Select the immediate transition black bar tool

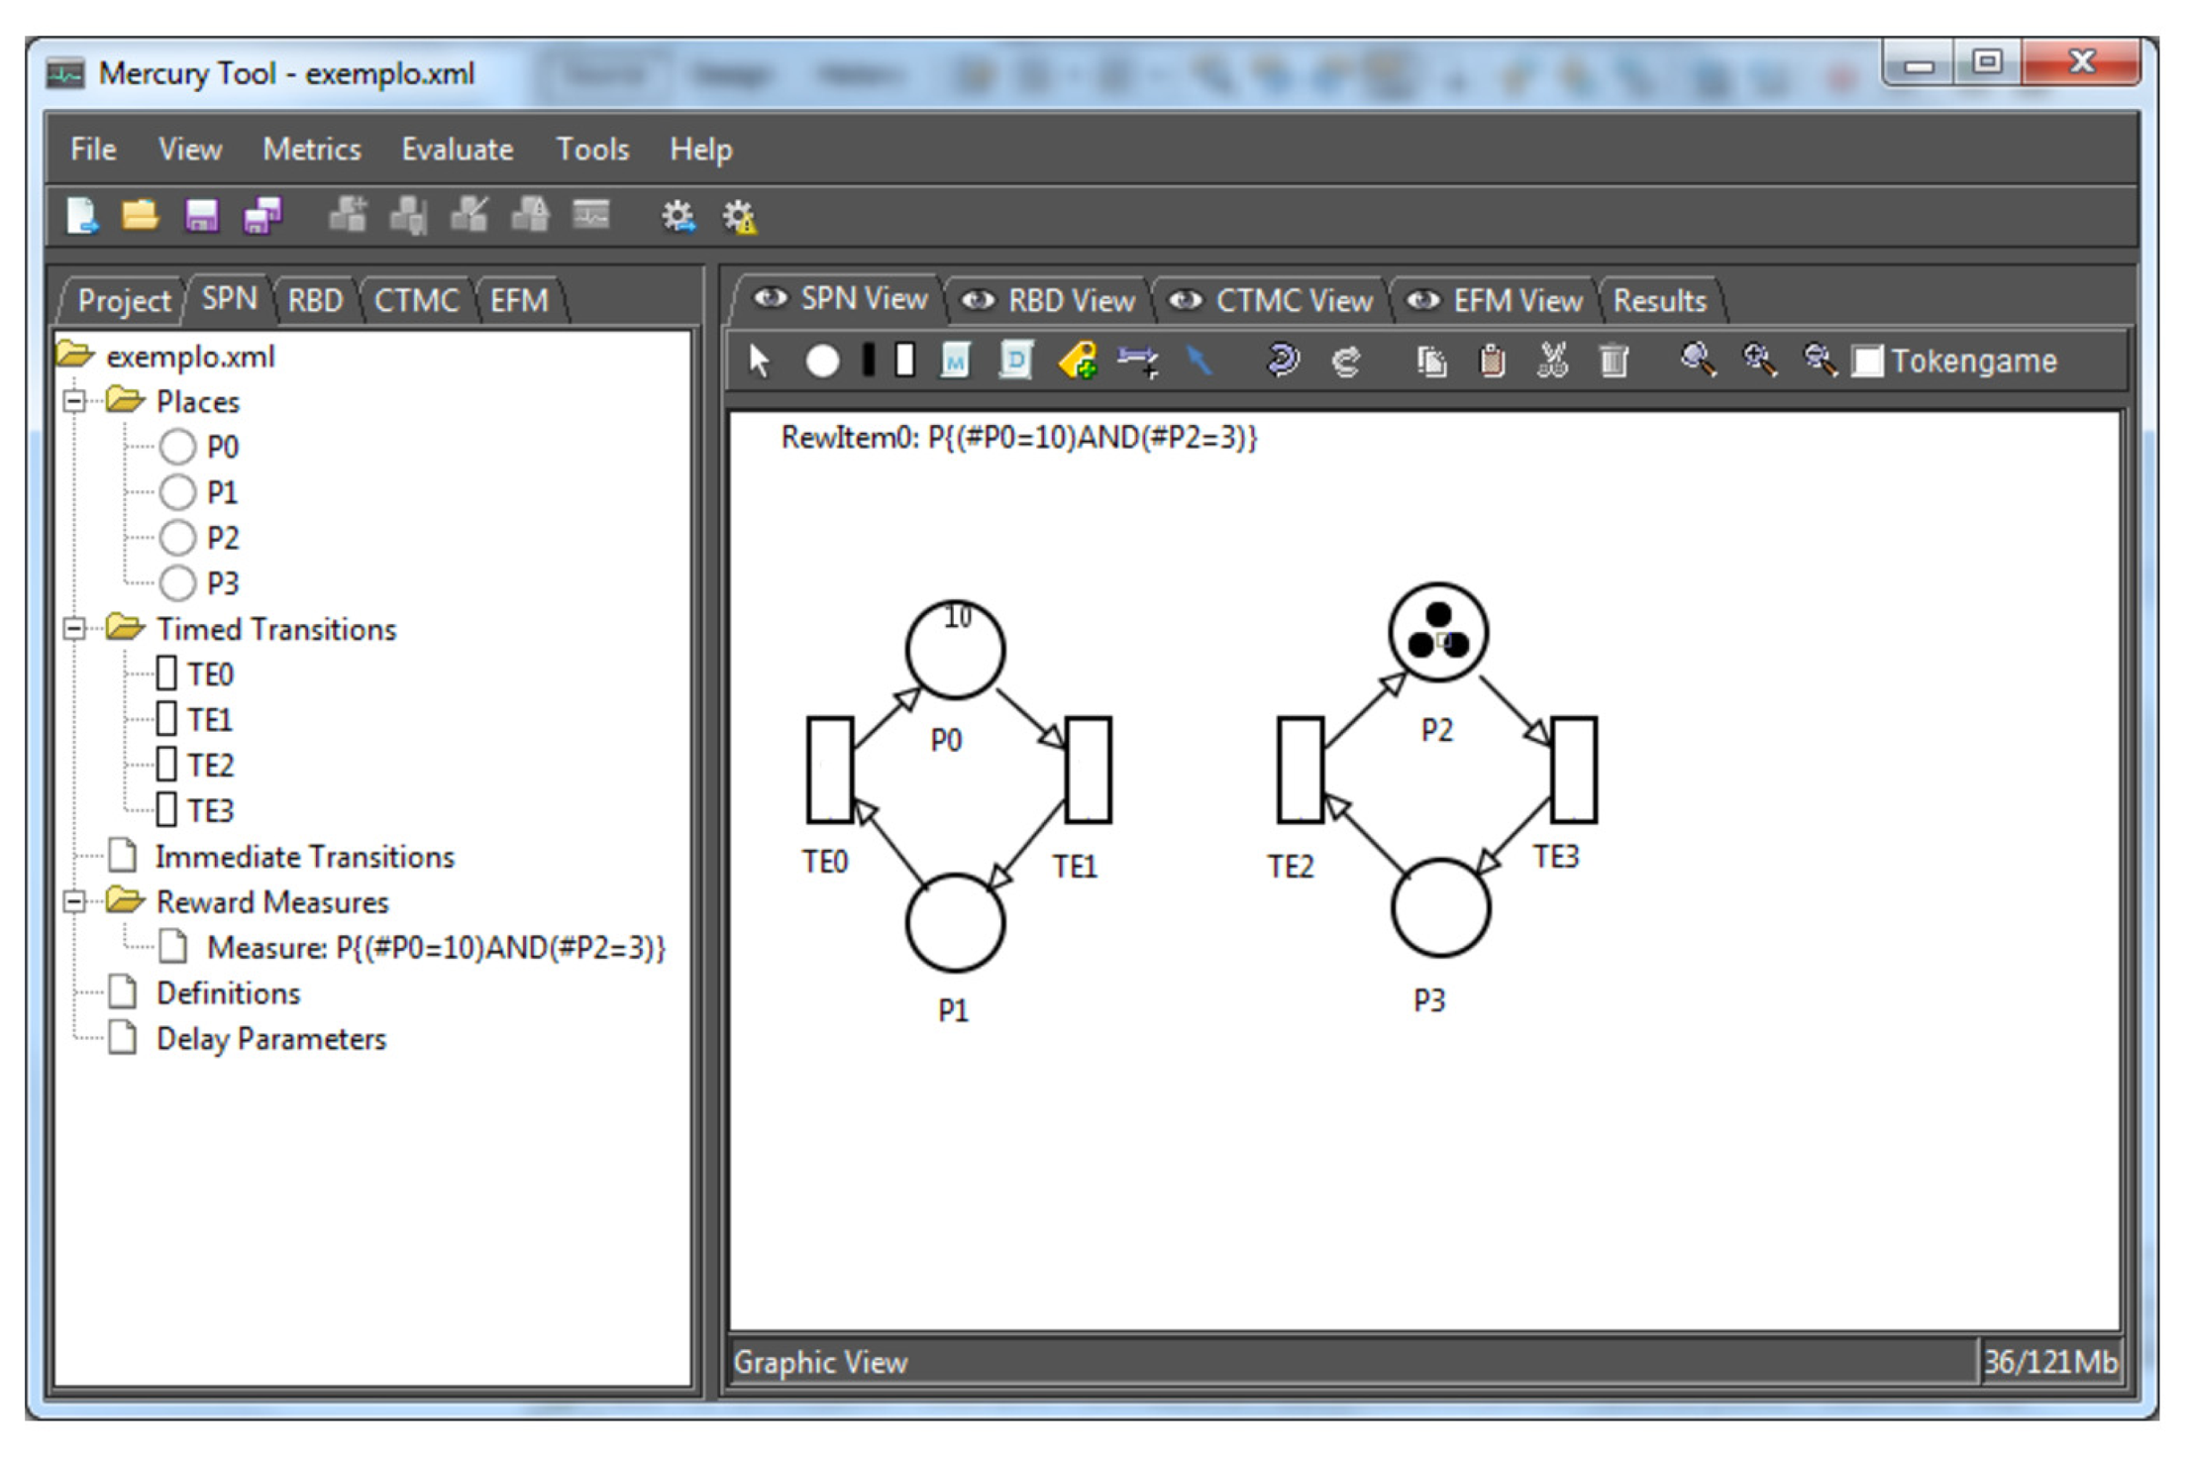point(869,360)
